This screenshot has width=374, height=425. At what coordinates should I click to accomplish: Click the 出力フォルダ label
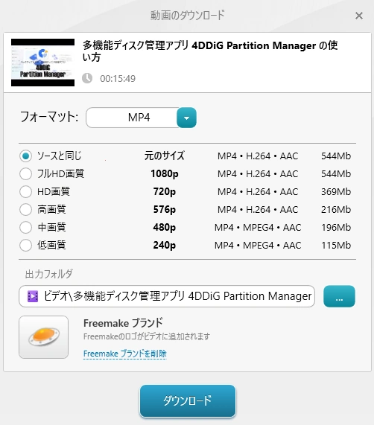click(x=49, y=274)
